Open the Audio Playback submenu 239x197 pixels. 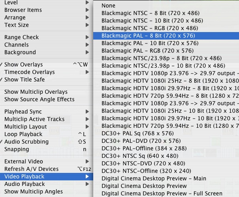click(47, 184)
